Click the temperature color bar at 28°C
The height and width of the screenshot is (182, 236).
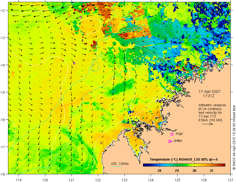159,165
